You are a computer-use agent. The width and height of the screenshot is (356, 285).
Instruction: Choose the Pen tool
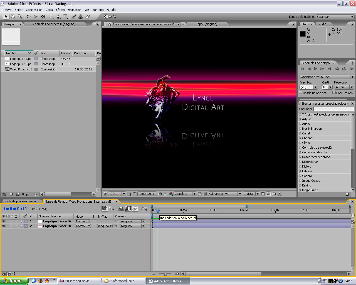58,17
